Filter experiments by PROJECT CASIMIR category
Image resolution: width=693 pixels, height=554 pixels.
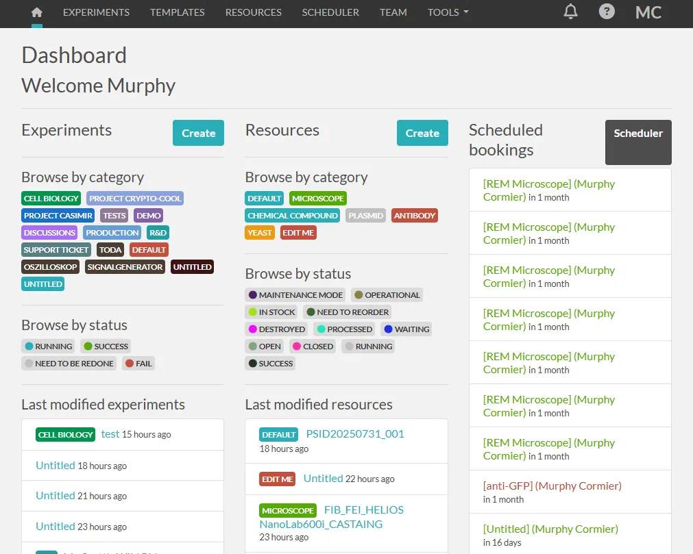[58, 216]
